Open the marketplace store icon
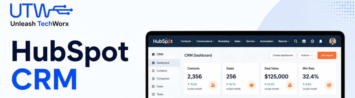Screen dimensions: 355x98 (x=304, y=41)
